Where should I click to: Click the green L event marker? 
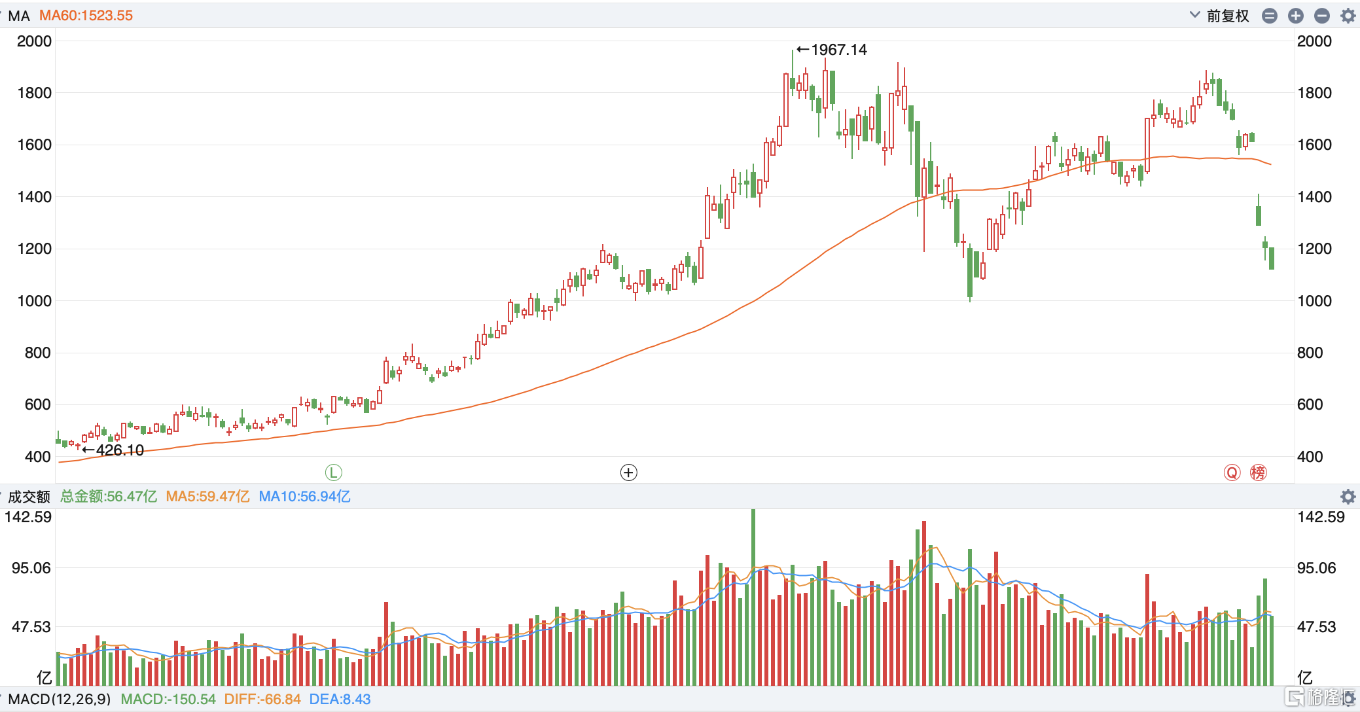tap(334, 472)
